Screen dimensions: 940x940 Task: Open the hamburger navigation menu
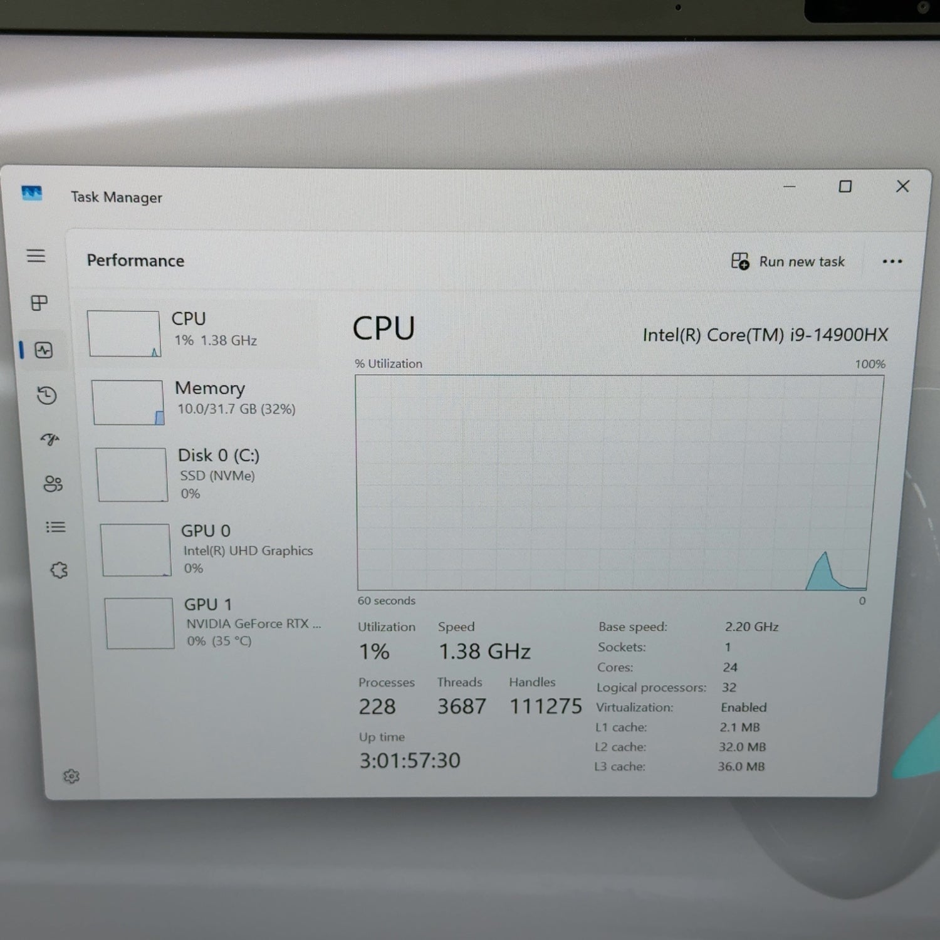[x=36, y=256]
